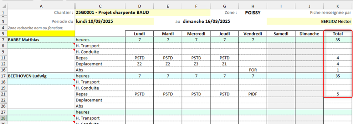Click the POISSY zone cell
This screenshot has width=353, height=124.
tap(253, 13)
